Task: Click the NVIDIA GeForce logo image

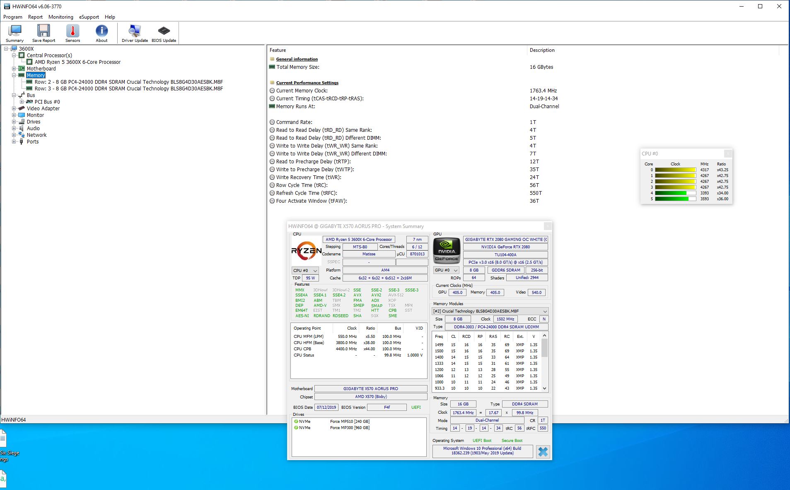Action: pos(447,251)
